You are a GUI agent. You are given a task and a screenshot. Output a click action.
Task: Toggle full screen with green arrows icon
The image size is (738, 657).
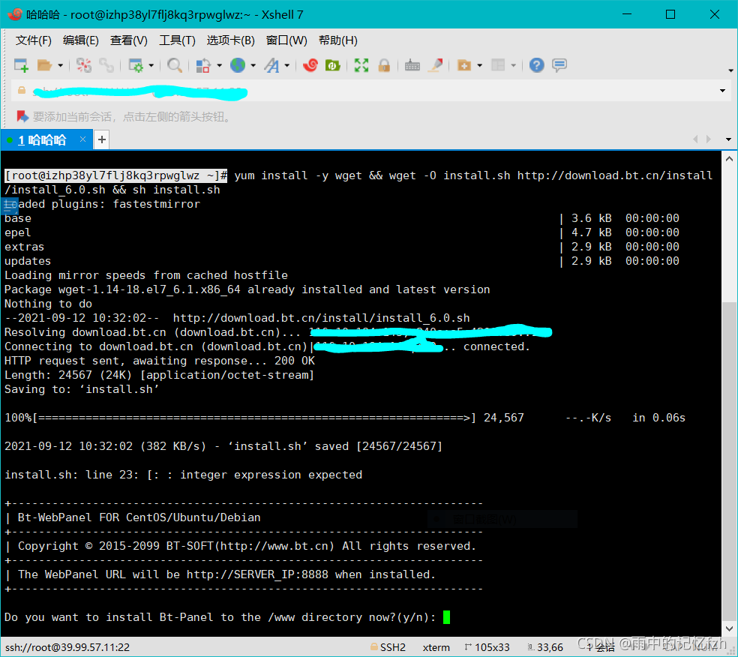[x=361, y=65]
